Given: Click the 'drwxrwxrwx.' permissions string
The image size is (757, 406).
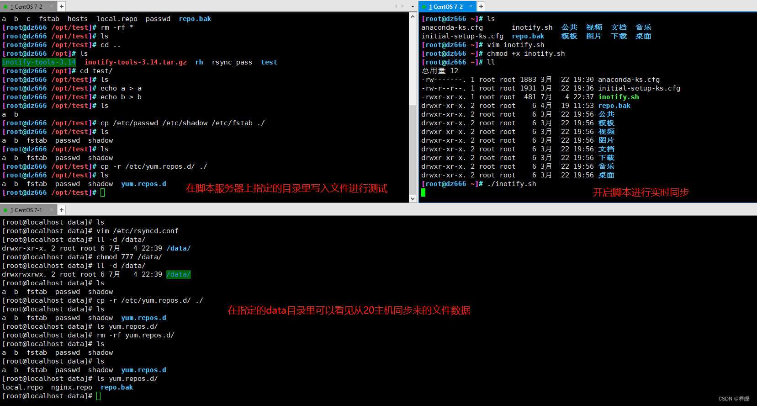Looking at the screenshot, I should pyautogui.click(x=24, y=274).
